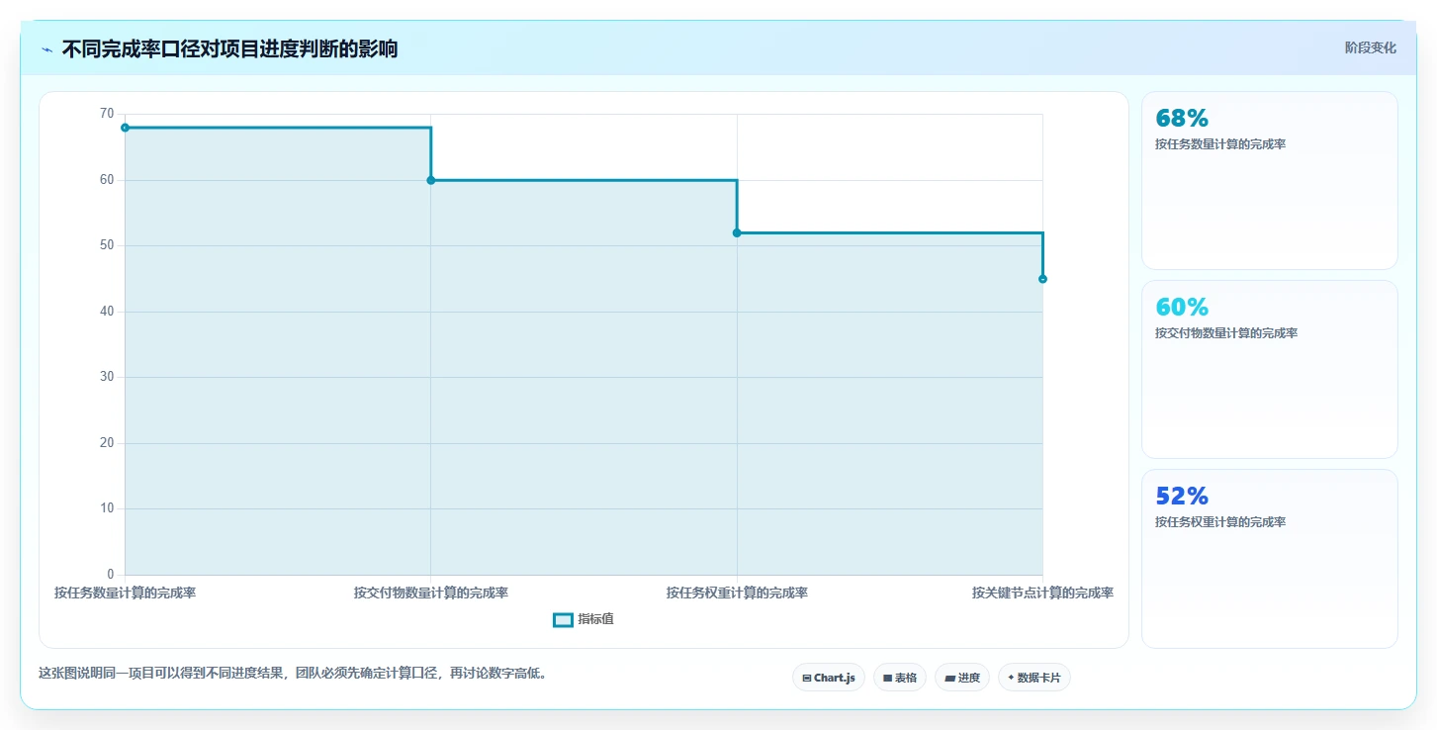Image resolution: width=1437 pixels, height=730 pixels.
Task: Select the Chart.js tag
Action: click(x=829, y=678)
